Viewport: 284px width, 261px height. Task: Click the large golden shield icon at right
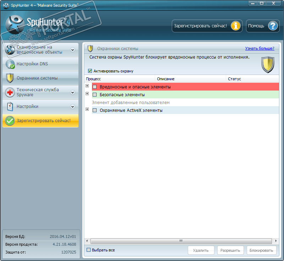click(268, 65)
